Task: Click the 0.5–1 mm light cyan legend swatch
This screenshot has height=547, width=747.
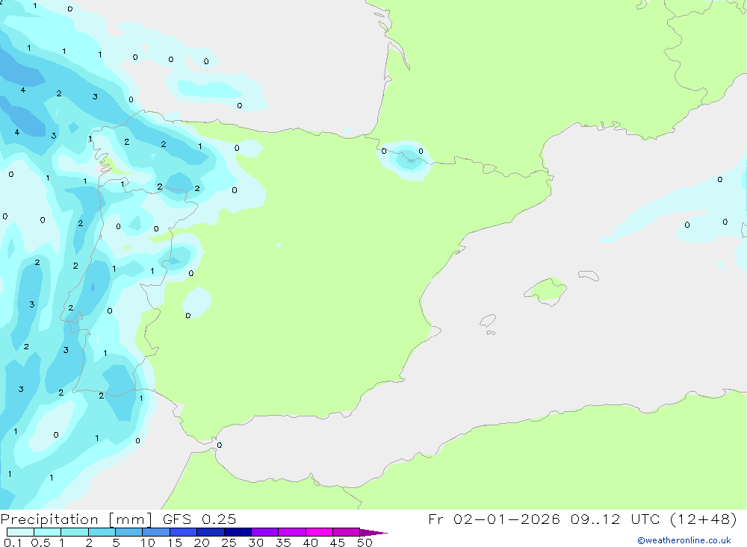Action: coord(47,532)
